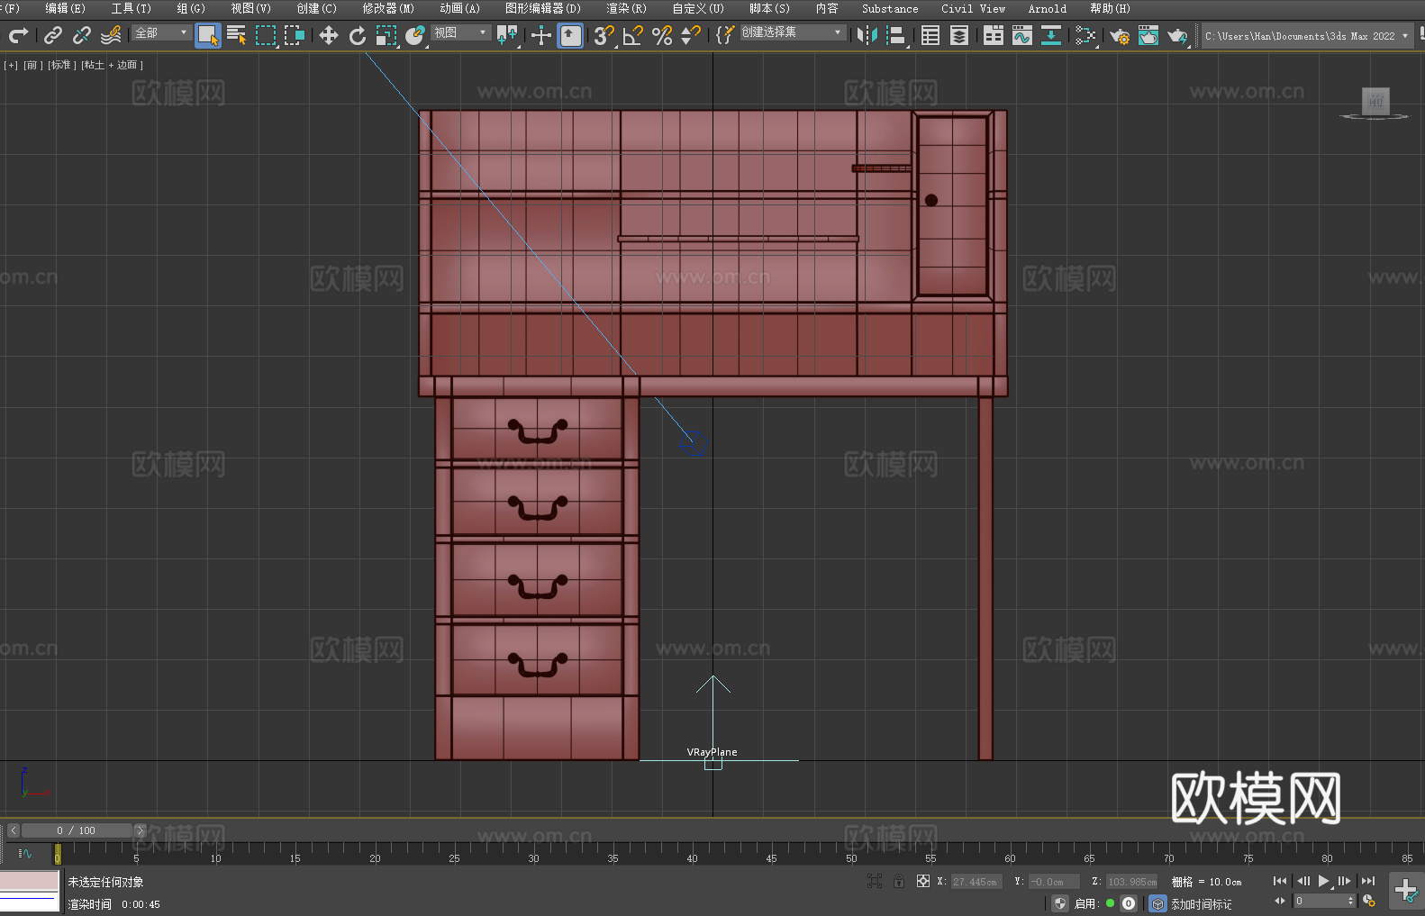Viewport: 1425px width, 916px height.
Task: Click the X coordinate field
Action: [976, 882]
